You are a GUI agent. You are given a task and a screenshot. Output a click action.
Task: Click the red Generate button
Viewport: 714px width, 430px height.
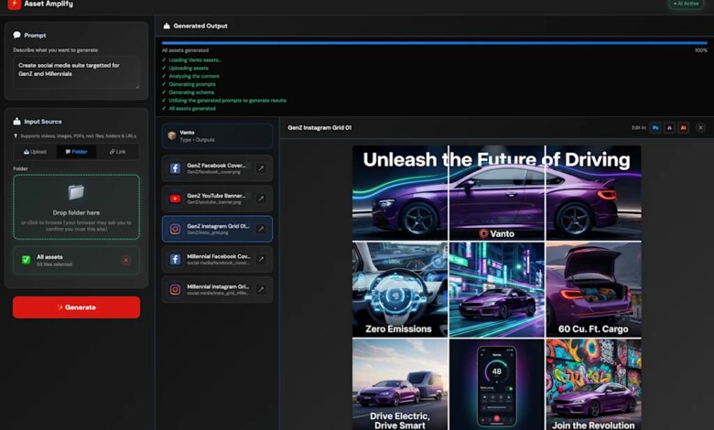[x=77, y=307]
